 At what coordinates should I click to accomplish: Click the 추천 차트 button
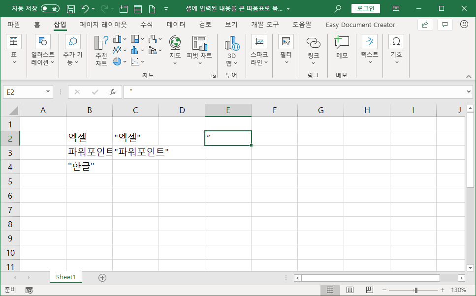(101, 50)
